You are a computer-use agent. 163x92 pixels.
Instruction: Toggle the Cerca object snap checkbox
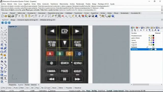pyautogui.click(x=7, y=88)
